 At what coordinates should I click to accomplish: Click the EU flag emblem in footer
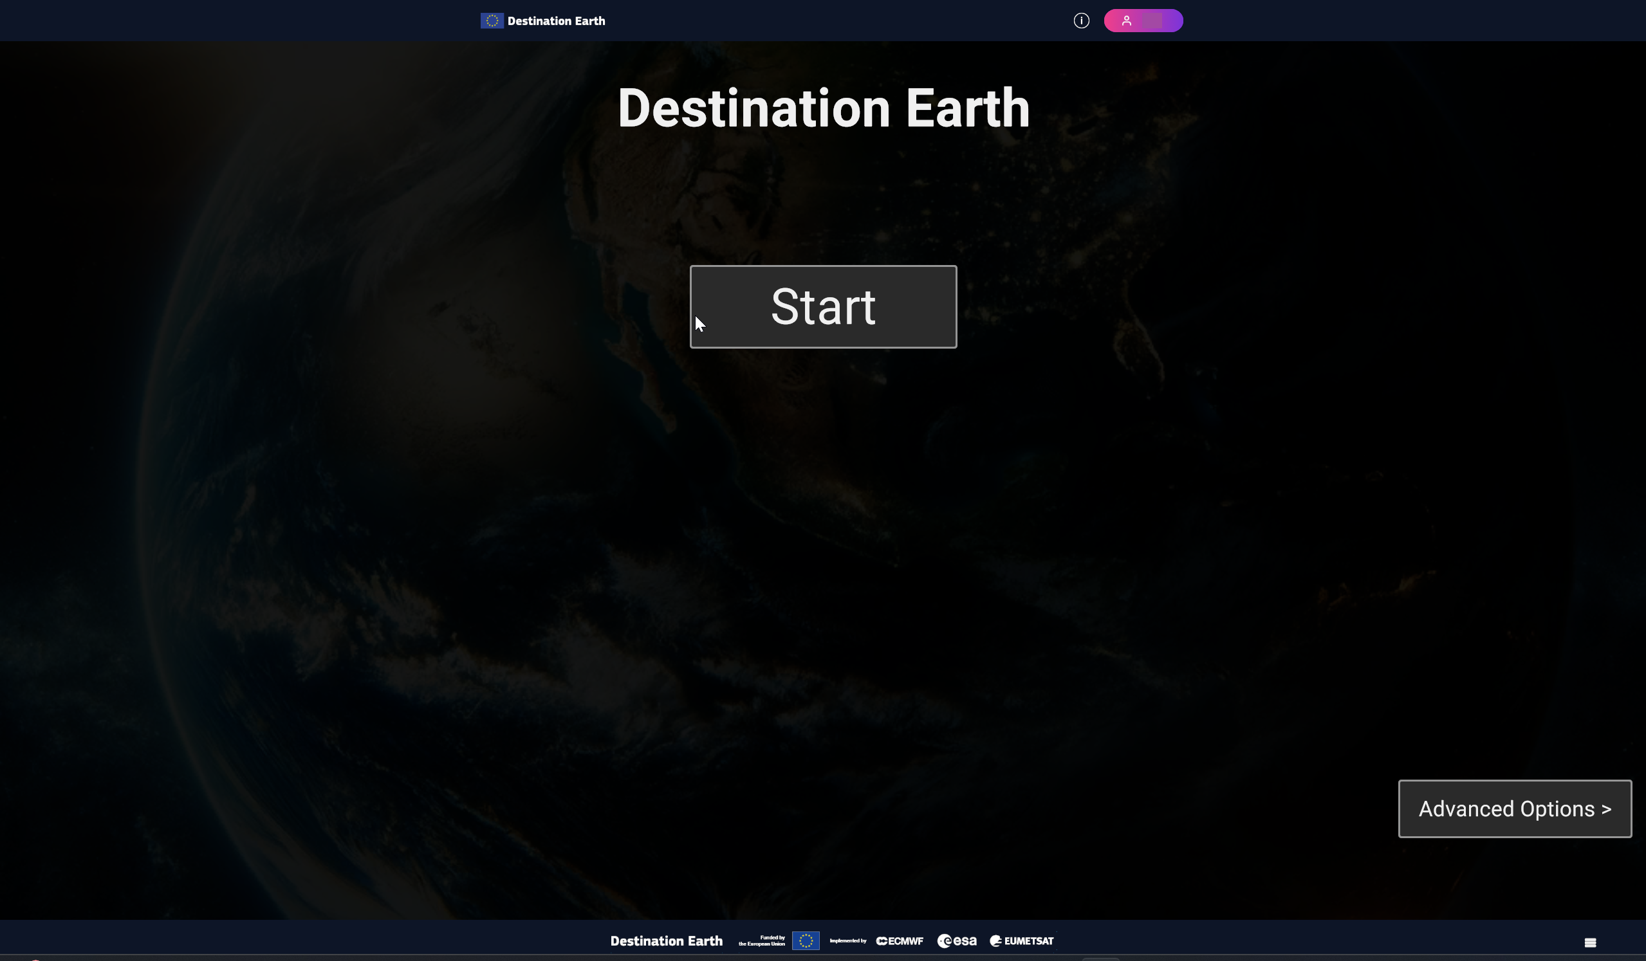[806, 941]
